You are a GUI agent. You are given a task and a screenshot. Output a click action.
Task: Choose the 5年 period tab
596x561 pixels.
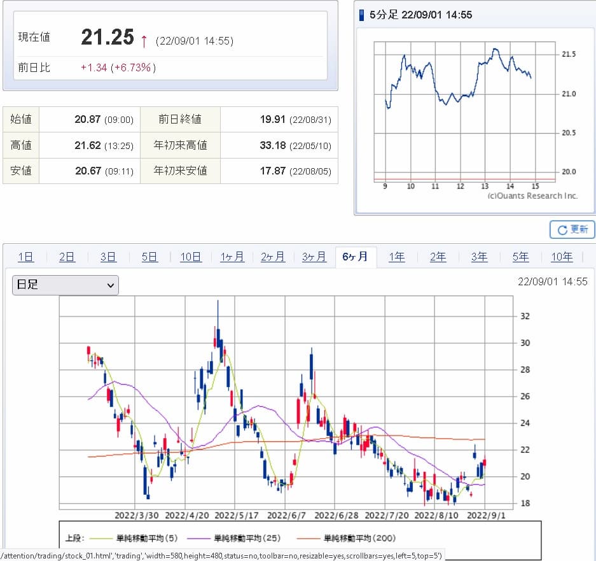[x=521, y=257]
